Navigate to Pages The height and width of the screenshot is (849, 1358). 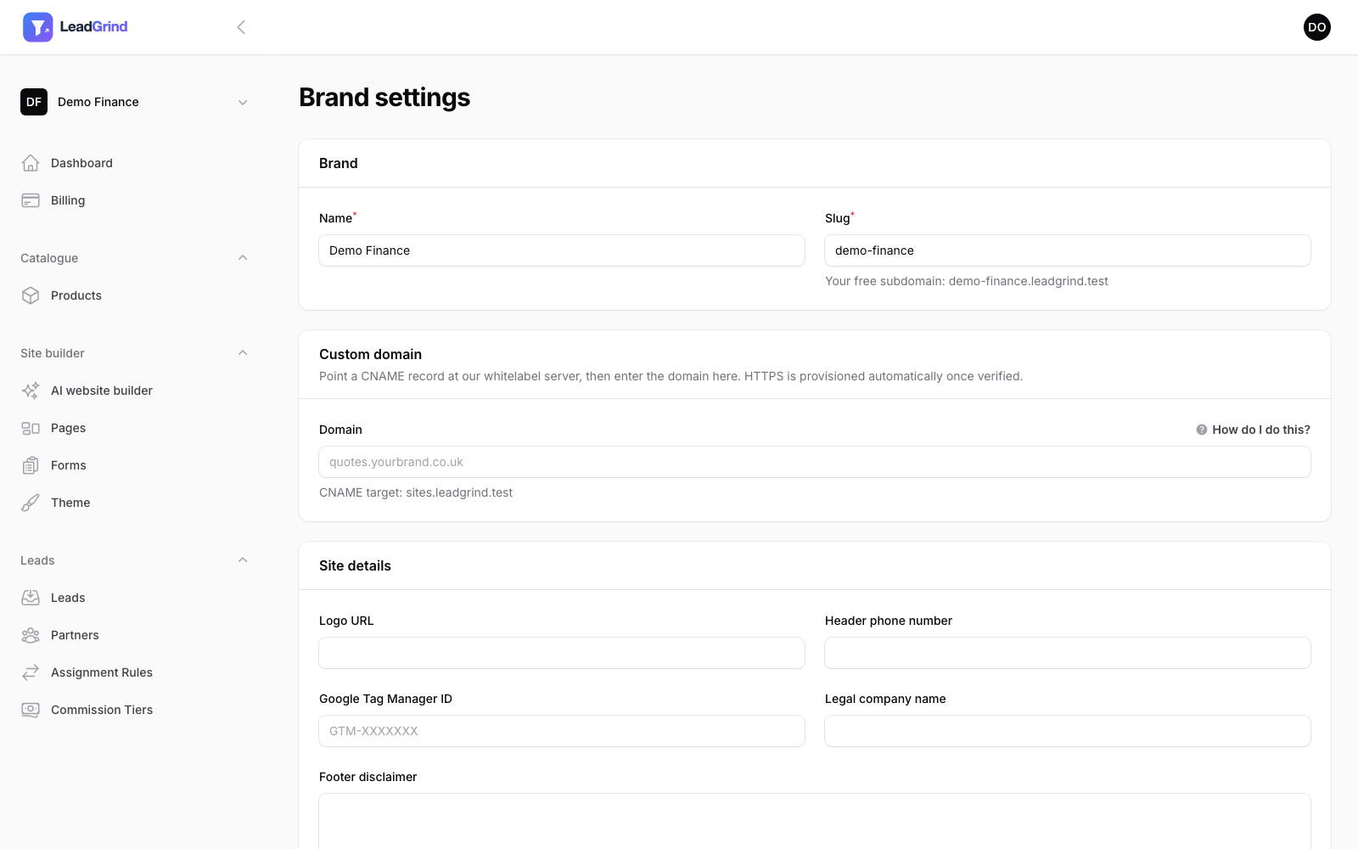(136, 428)
